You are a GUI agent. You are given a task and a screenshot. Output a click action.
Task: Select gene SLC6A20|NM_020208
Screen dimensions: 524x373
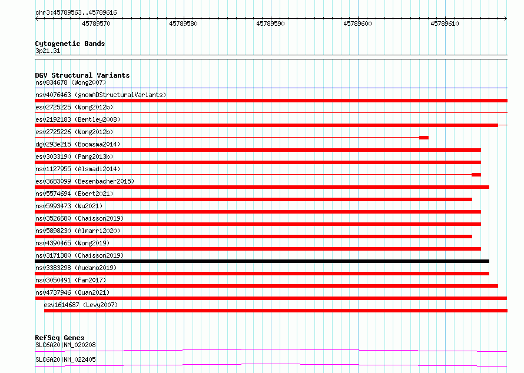(x=65, y=345)
